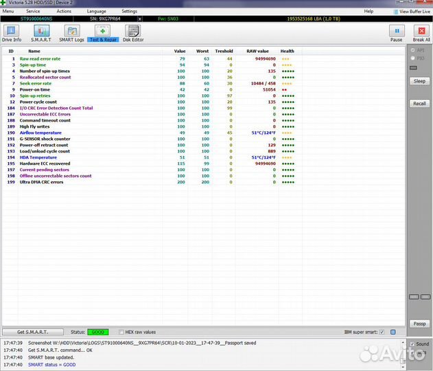
Task: Launch the Disk Editor
Action: point(133,32)
